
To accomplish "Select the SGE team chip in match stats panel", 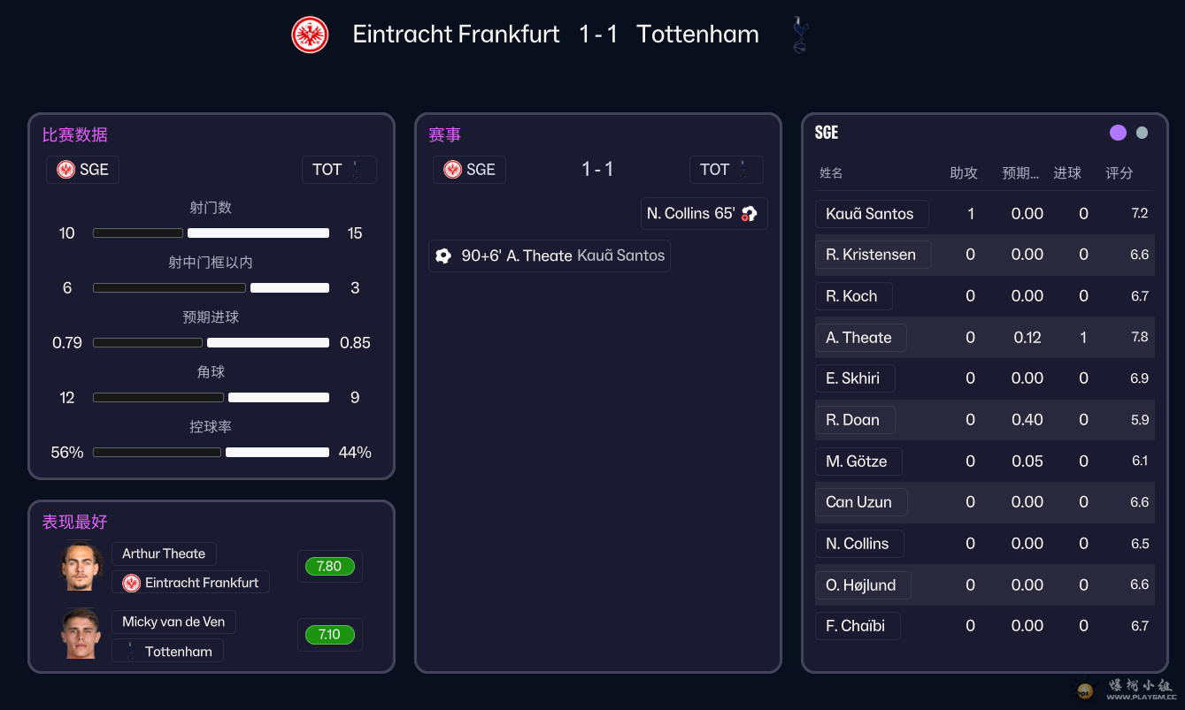I will tap(82, 170).
